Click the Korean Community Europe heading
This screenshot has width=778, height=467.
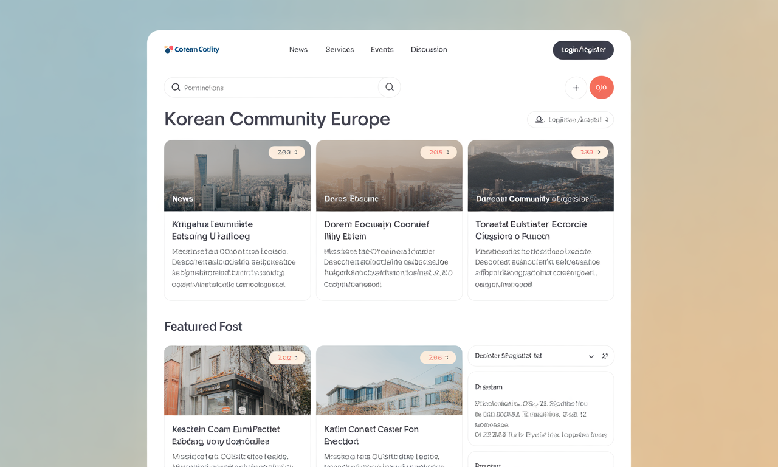click(x=277, y=119)
